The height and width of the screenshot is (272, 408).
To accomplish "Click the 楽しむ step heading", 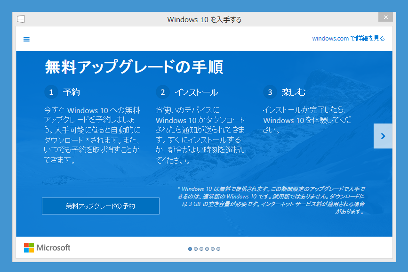I will coord(294,92).
